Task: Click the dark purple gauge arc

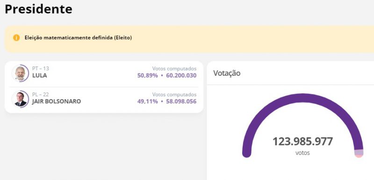Action: [302, 98]
